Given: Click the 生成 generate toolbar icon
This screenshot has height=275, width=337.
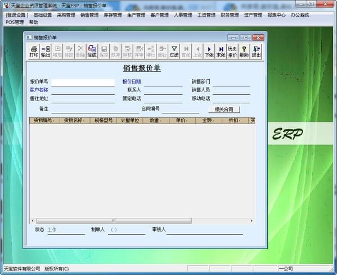Looking at the screenshot, I should click(92, 52).
